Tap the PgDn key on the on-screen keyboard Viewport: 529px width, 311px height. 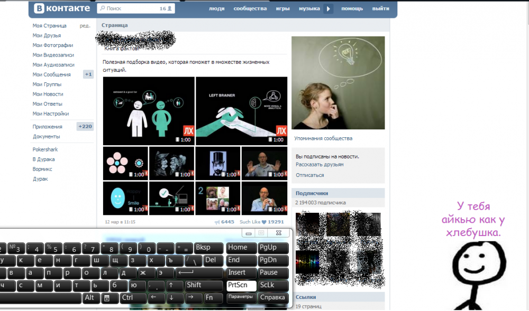pyautogui.click(x=273, y=260)
